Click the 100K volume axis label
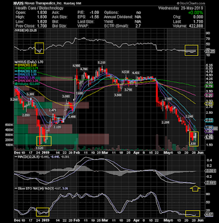The height and width of the screenshot is (223, 219). [9, 145]
